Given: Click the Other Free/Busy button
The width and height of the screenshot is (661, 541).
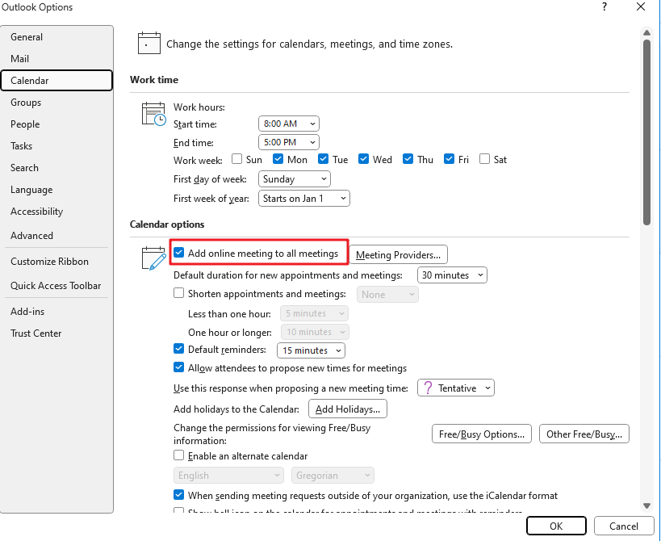Looking at the screenshot, I should tap(584, 434).
